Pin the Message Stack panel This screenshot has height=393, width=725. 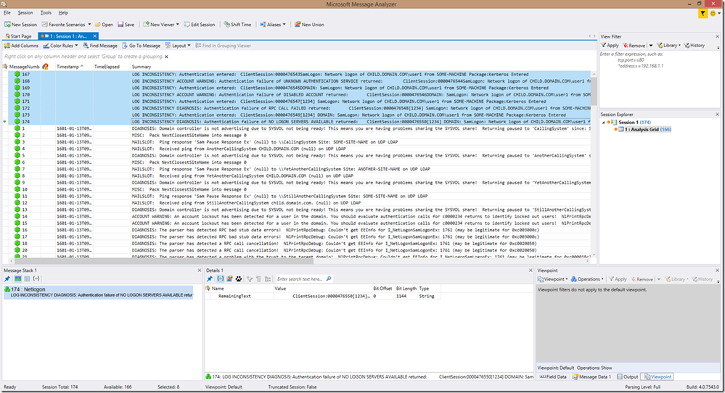(x=7, y=279)
